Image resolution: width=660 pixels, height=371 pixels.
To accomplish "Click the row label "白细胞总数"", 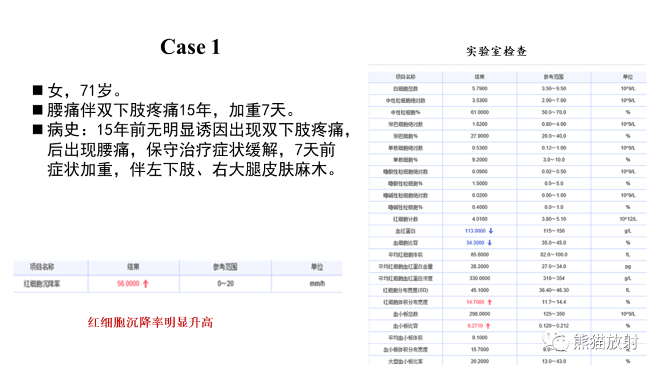I will pyautogui.click(x=405, y=88).
